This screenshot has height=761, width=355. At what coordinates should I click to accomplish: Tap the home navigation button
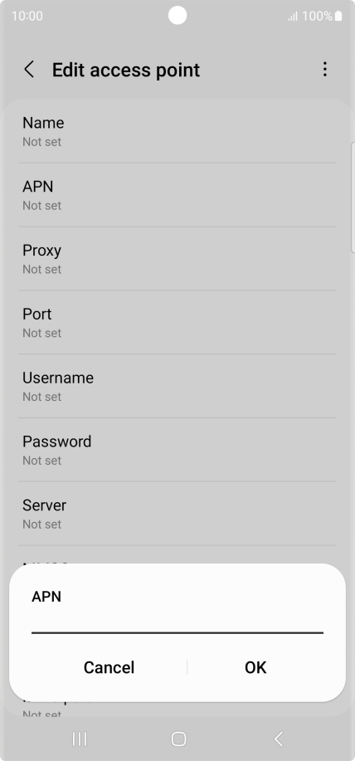click(178, 739)
